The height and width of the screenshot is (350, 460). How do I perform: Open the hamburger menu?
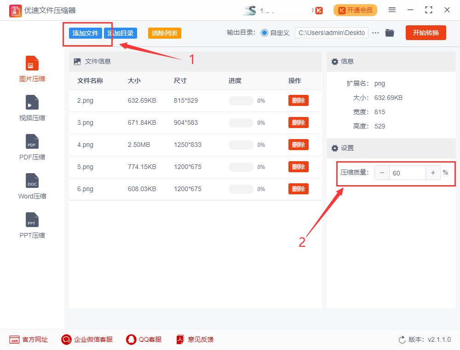[x=392, y=10]
